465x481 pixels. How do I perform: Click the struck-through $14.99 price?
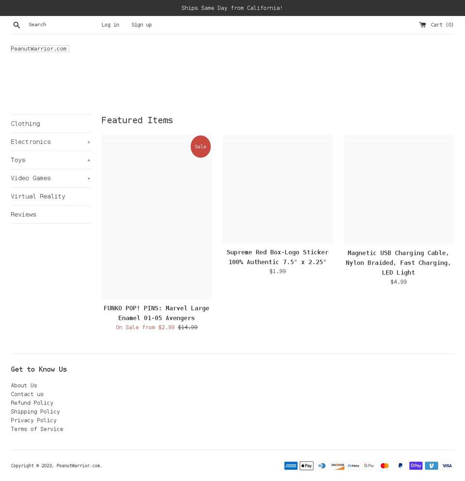(x=188, y=327)
